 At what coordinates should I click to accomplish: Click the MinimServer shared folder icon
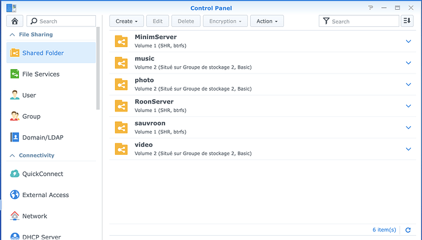pos(121,41)
